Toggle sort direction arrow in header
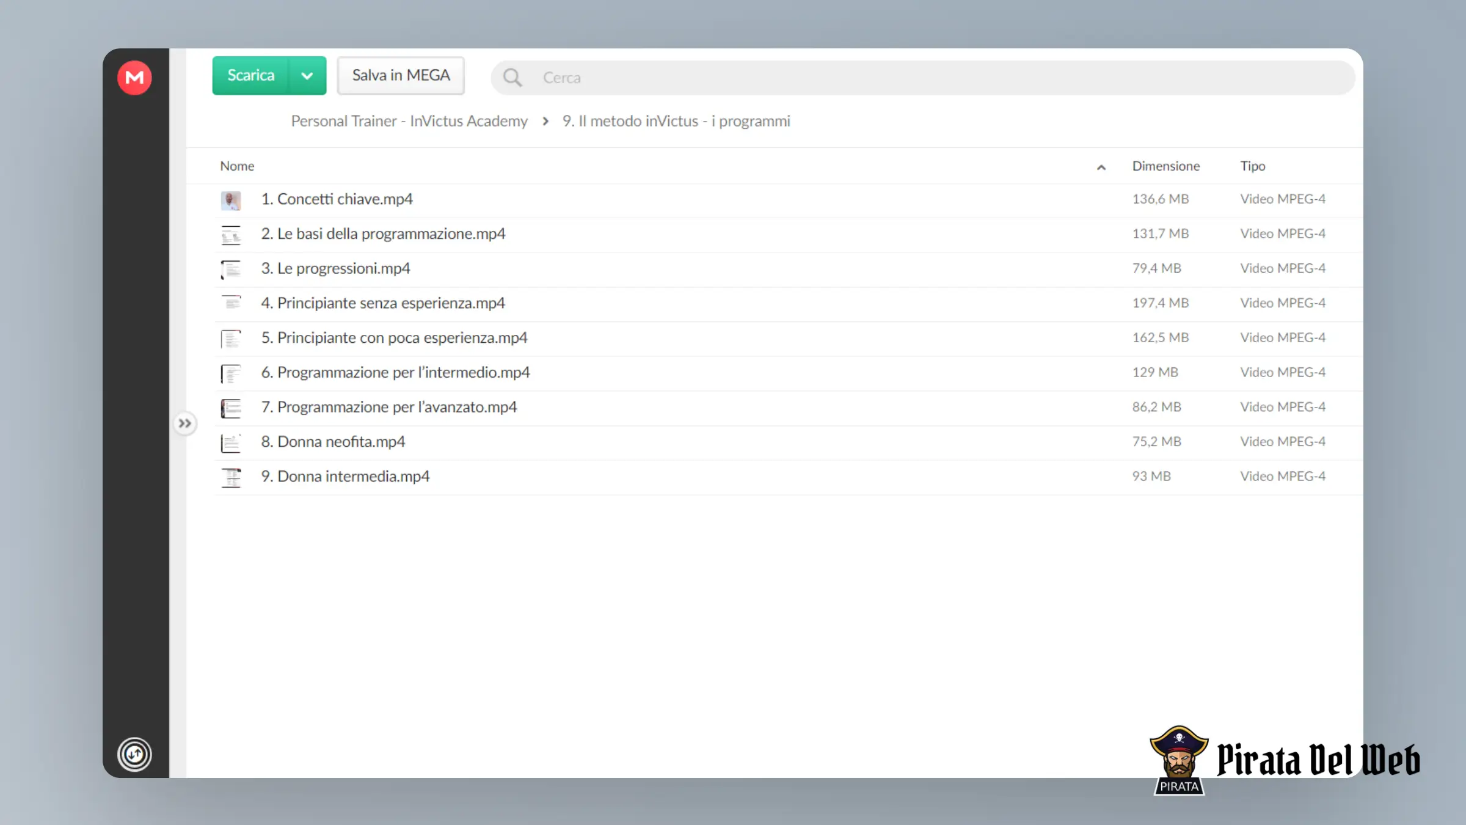Image resolution: width=1466 pixels, height=825 pixels. pos(1101,167)
